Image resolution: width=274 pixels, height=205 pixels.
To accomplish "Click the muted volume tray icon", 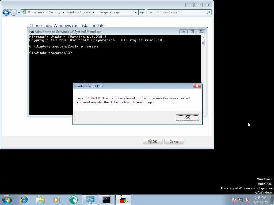I will 247,200.
